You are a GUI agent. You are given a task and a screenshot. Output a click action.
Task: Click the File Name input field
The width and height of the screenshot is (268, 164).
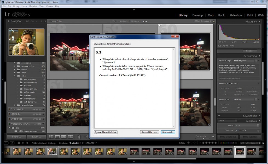(x=246, y=130)
